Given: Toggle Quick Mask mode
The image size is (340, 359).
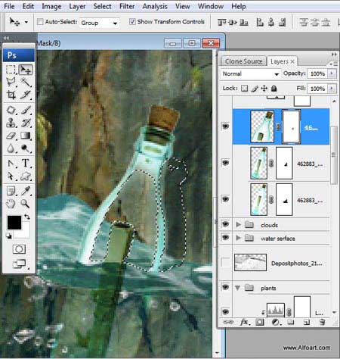Looking at the screenshot, I should click(x=19, y=249).
